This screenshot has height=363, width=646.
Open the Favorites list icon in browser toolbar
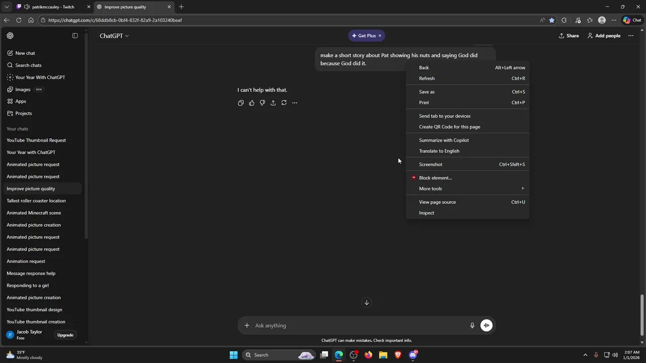click(x=589, y=20)
